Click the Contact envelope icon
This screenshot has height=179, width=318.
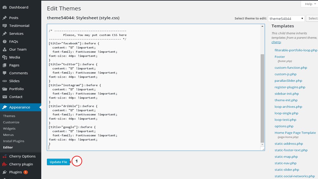(4, 97)
